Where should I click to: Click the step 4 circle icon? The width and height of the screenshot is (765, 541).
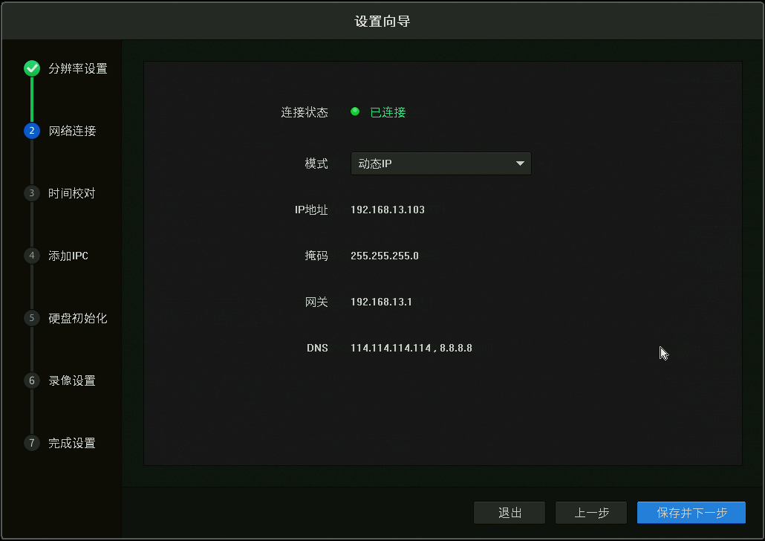click(x=31, y=256)
